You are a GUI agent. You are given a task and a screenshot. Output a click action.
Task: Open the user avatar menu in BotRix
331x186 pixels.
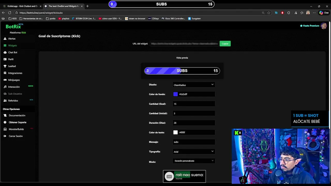324,26
